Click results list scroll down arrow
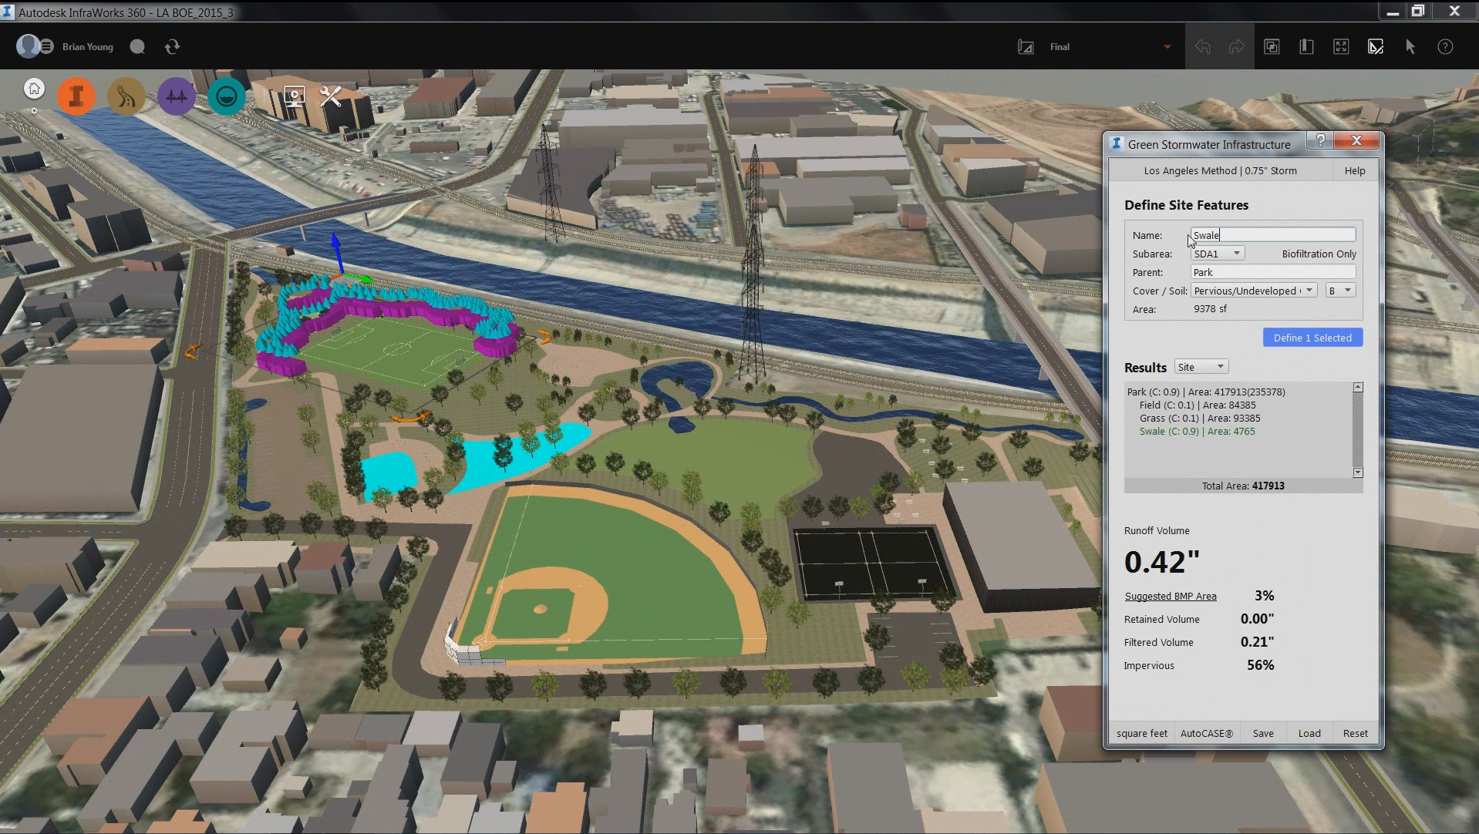1479x834 pixels. pos(1358,472)
